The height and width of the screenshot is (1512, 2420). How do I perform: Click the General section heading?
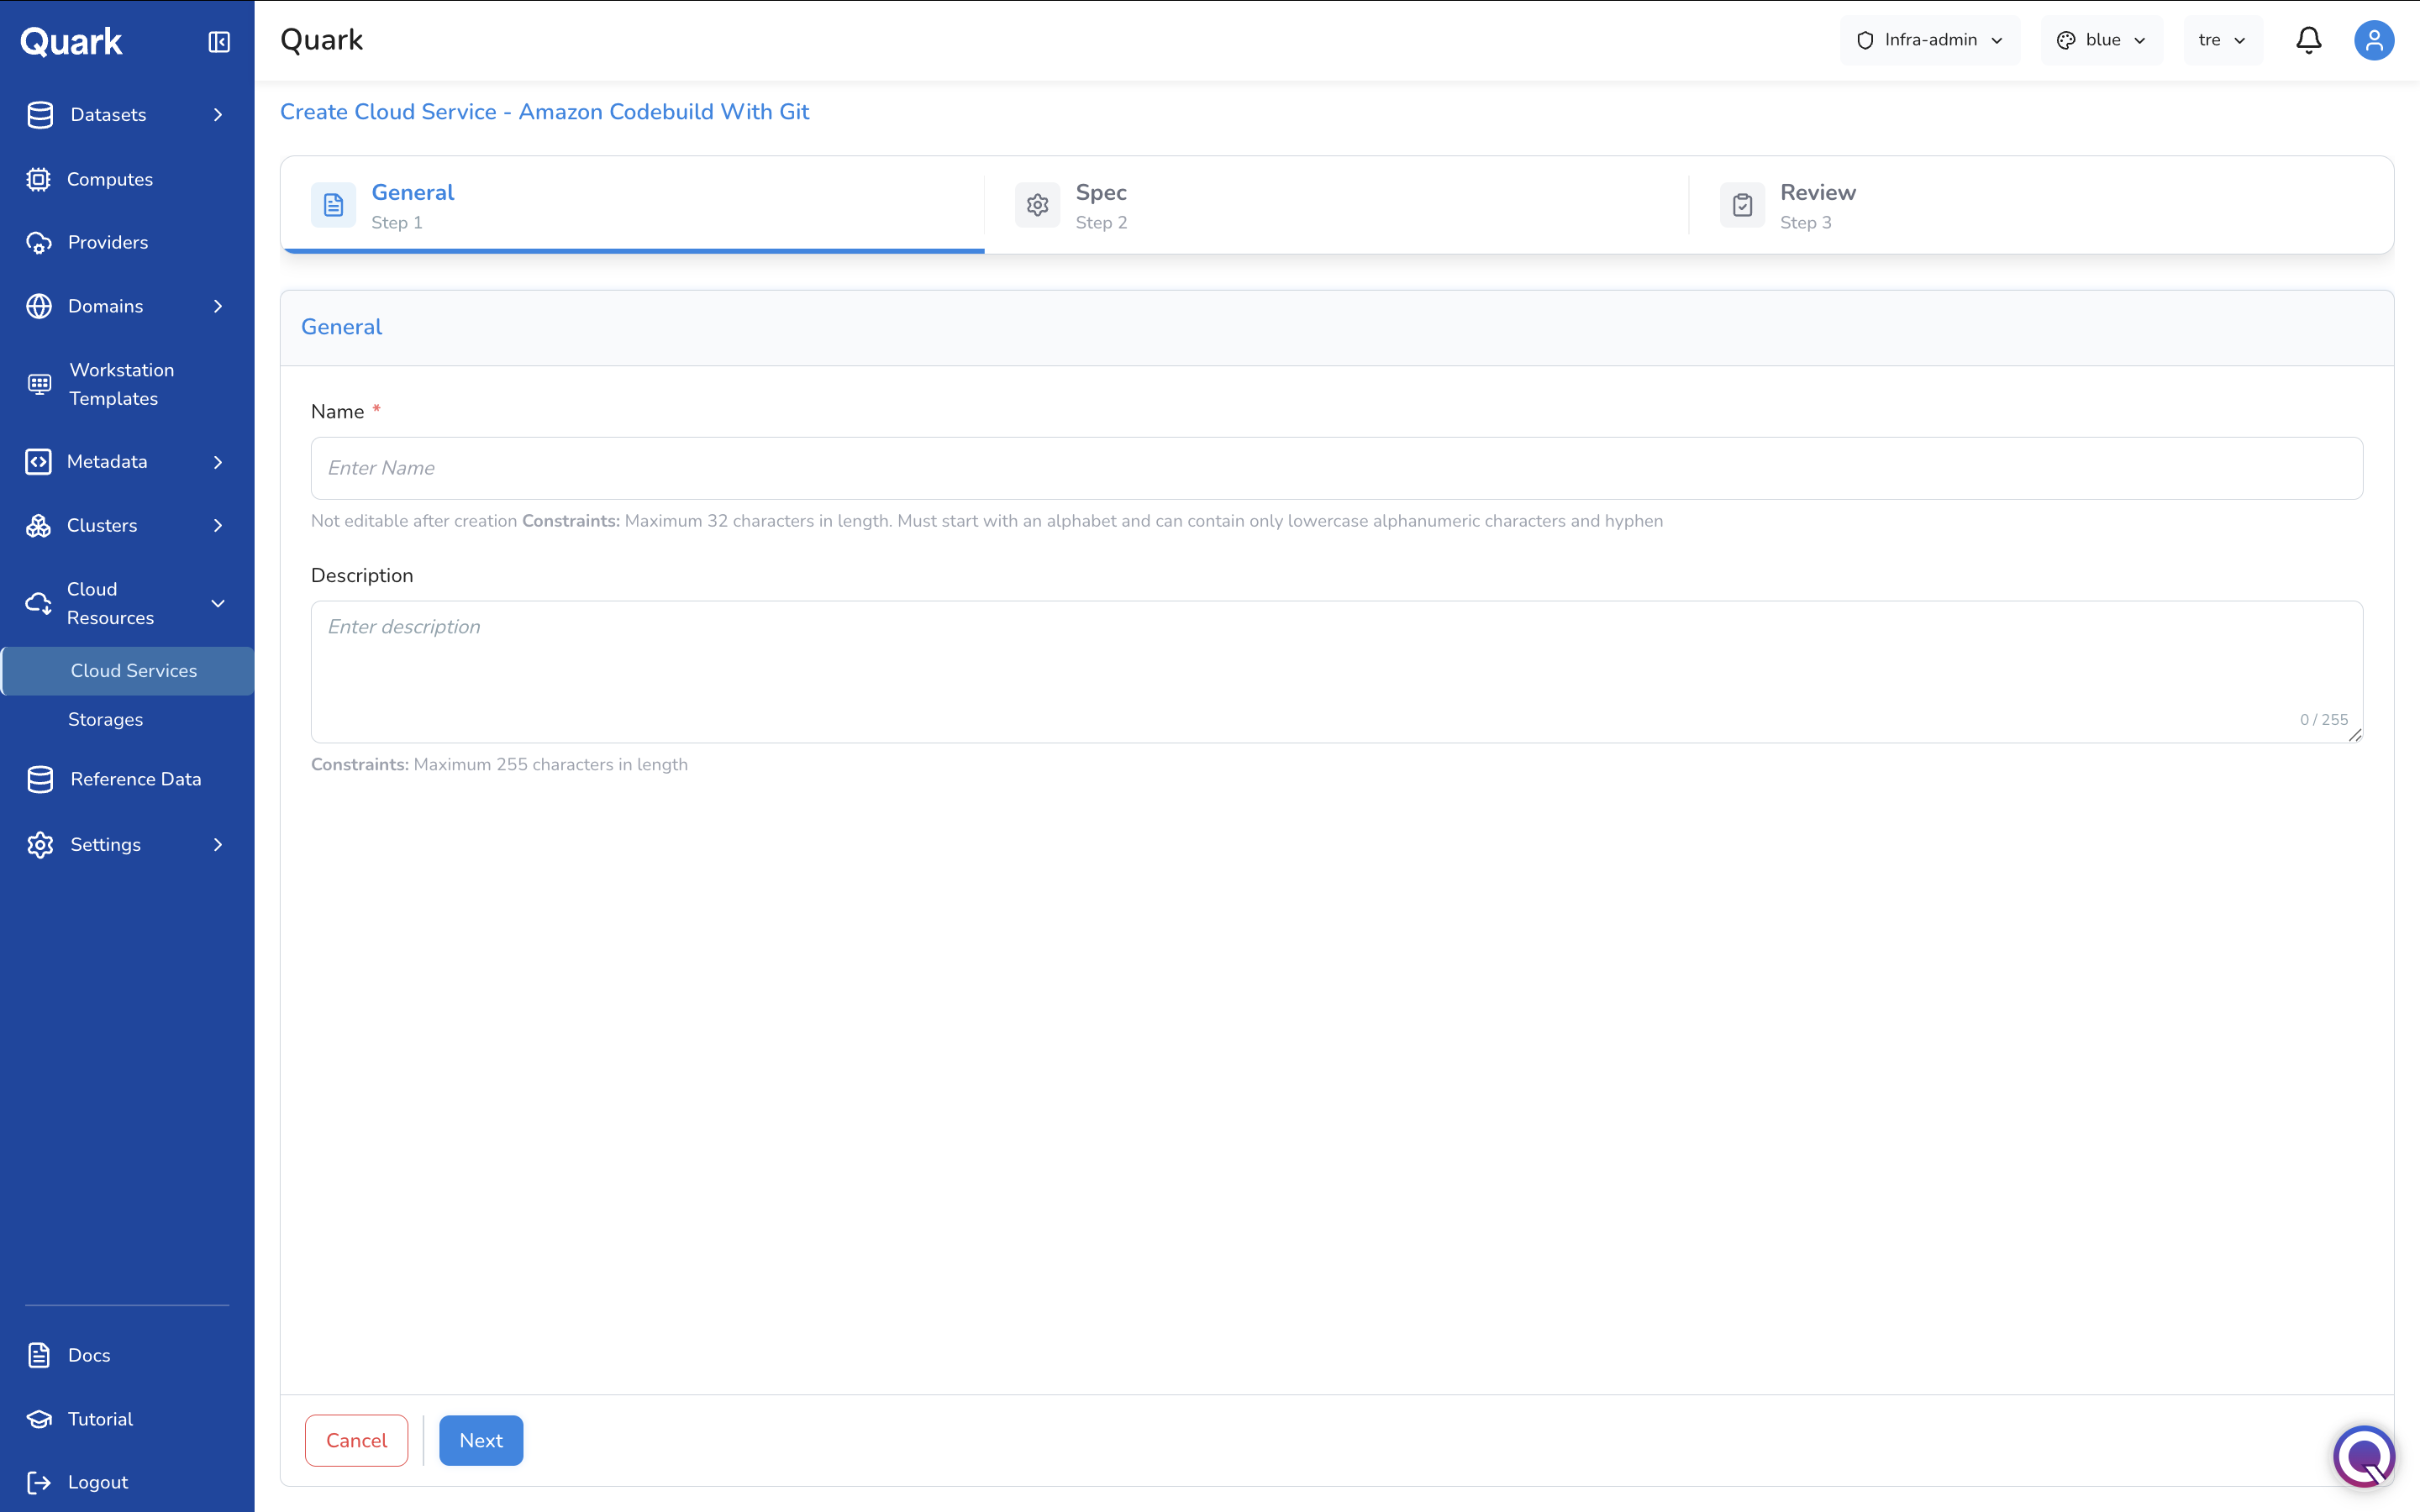click(341, 327)
